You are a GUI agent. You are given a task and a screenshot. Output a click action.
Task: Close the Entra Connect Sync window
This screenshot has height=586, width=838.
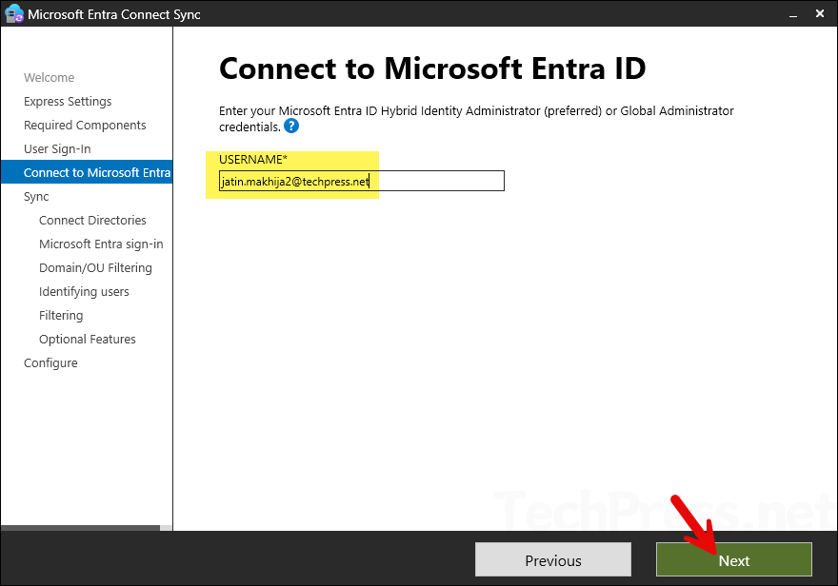point(820,14)
